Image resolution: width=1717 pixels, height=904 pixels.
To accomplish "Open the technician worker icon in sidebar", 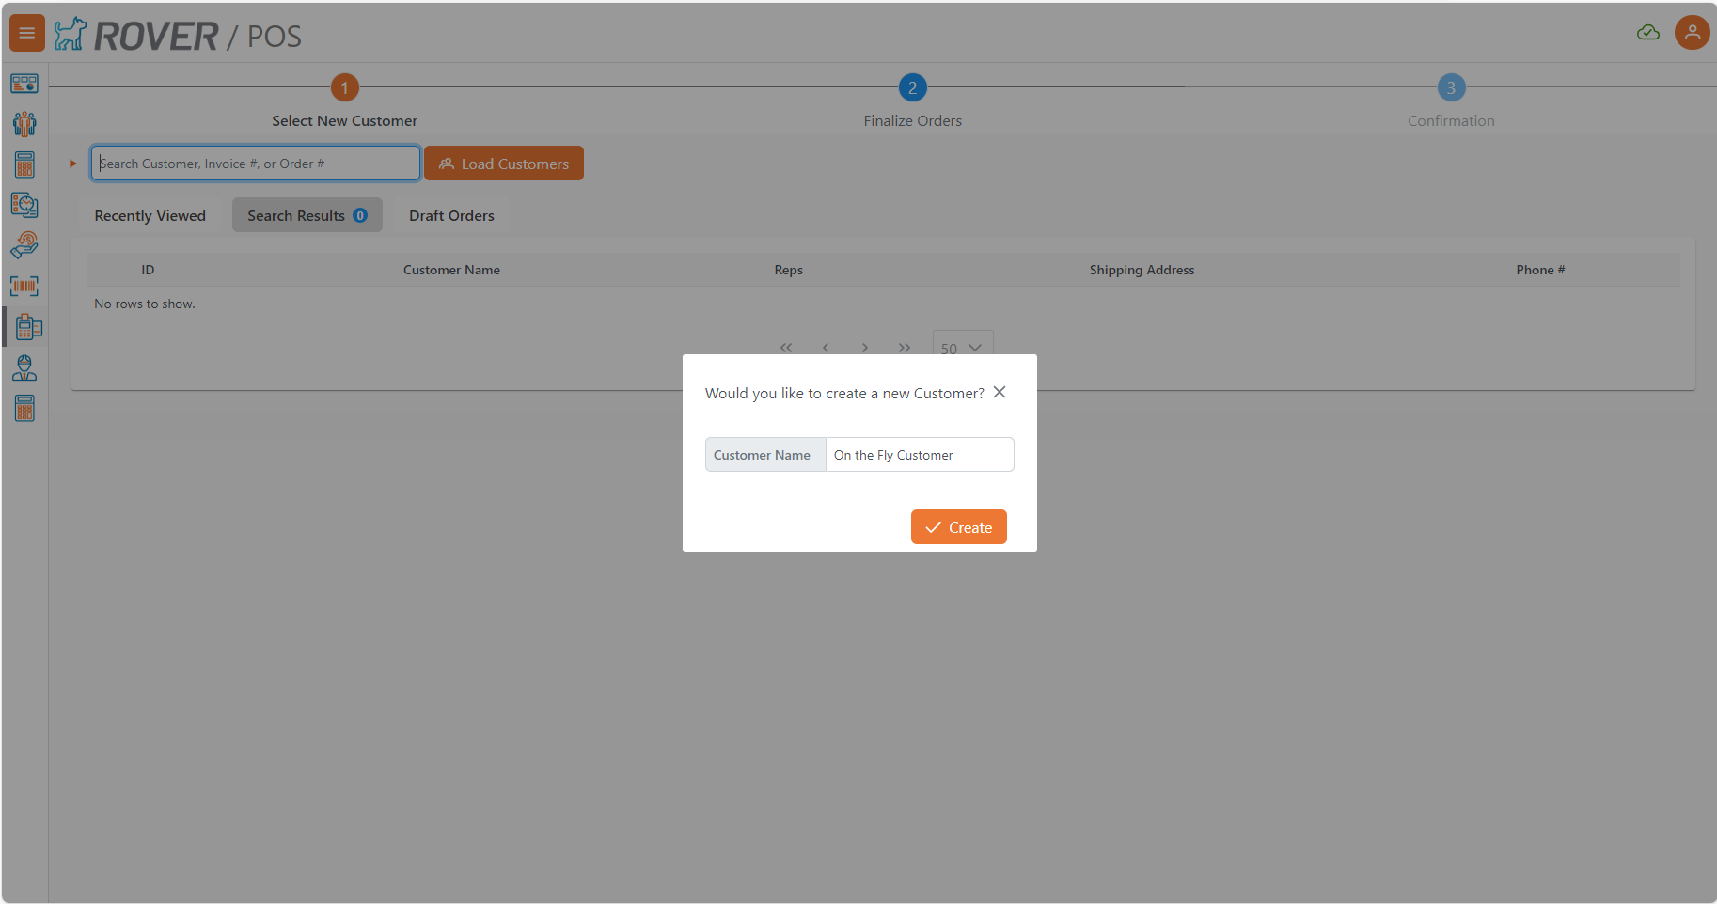I will 24,367.
